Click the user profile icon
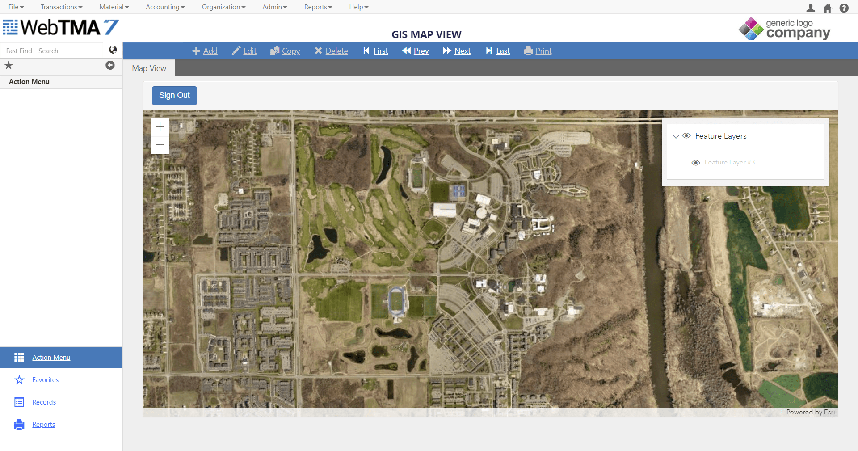This screenshot has width=858, height=451. coord(810,8)
